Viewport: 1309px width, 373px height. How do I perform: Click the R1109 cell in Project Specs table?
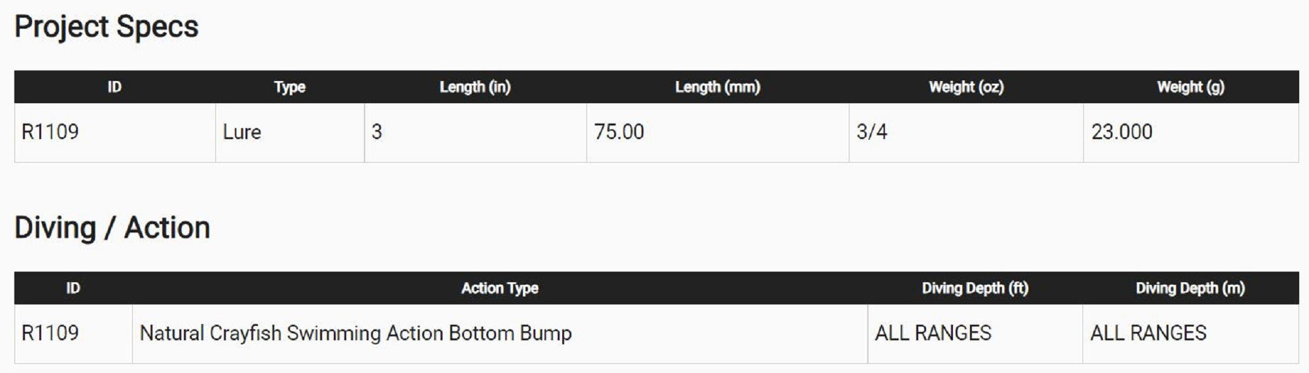click(x=50, y=132)
